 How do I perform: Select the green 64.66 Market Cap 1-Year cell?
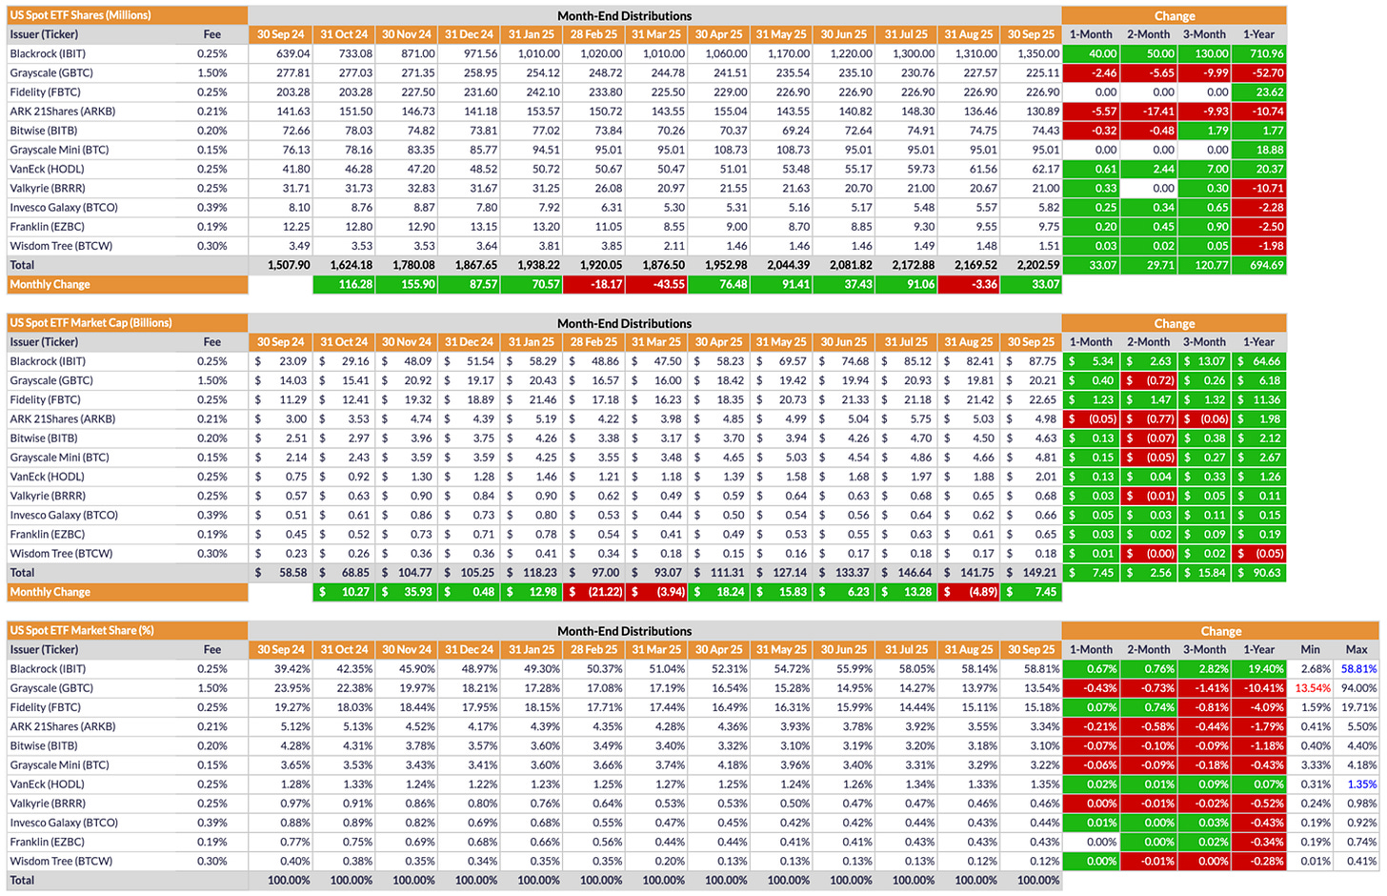pyautogui.click(x=1258, y=361)
